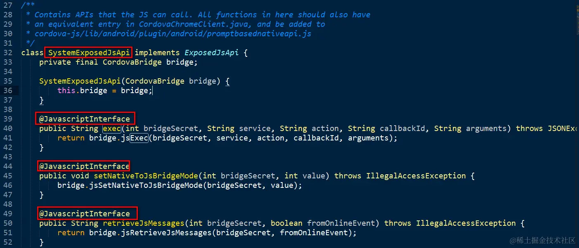Click the @JavascriptInterface annotation on line 44
Image resolution: width=579 pixels, height=248 pixels.
pyautogui.click(x=84, y=166)
